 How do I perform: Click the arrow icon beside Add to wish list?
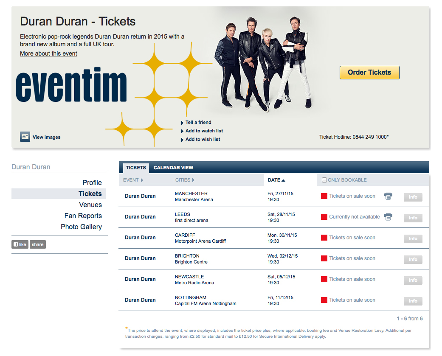(x=183, y=140)
